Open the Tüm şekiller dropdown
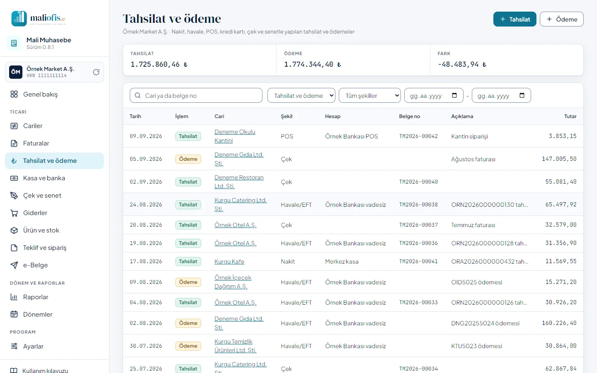597x373 pixels. 370,96
